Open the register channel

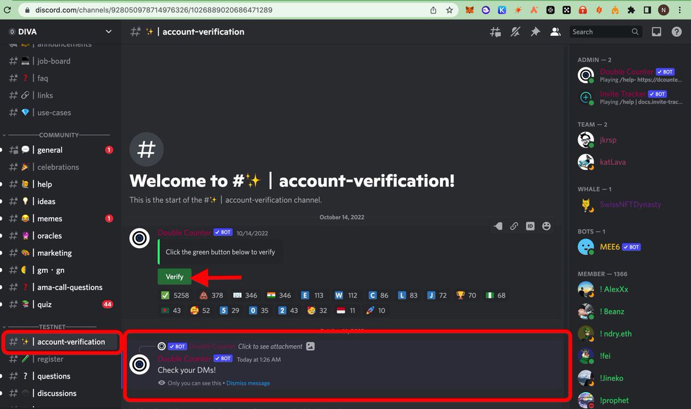[x=60, y=359]
